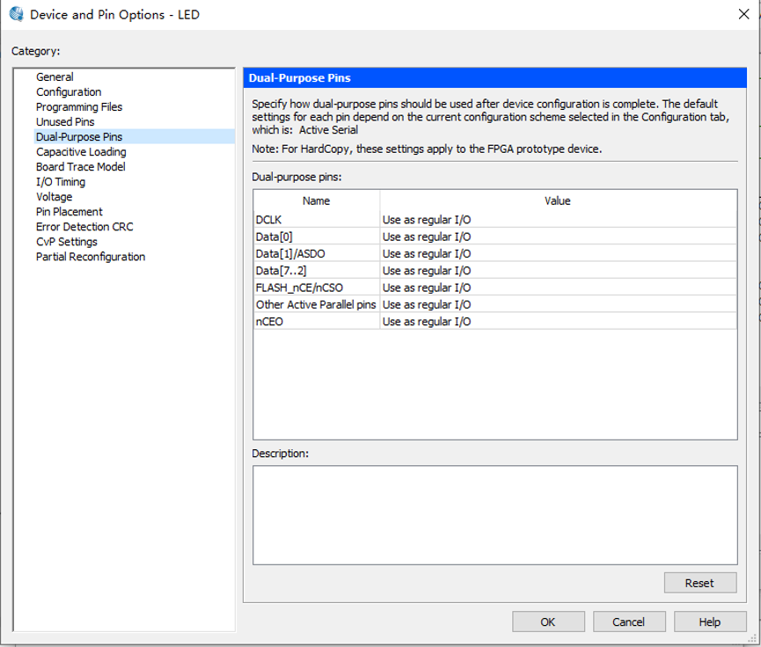Change Data[0] pin value setting
The image size is (761, 647).
[x=558, y=236]
